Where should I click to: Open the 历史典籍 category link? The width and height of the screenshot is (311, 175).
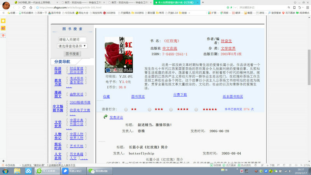point(76,154)
